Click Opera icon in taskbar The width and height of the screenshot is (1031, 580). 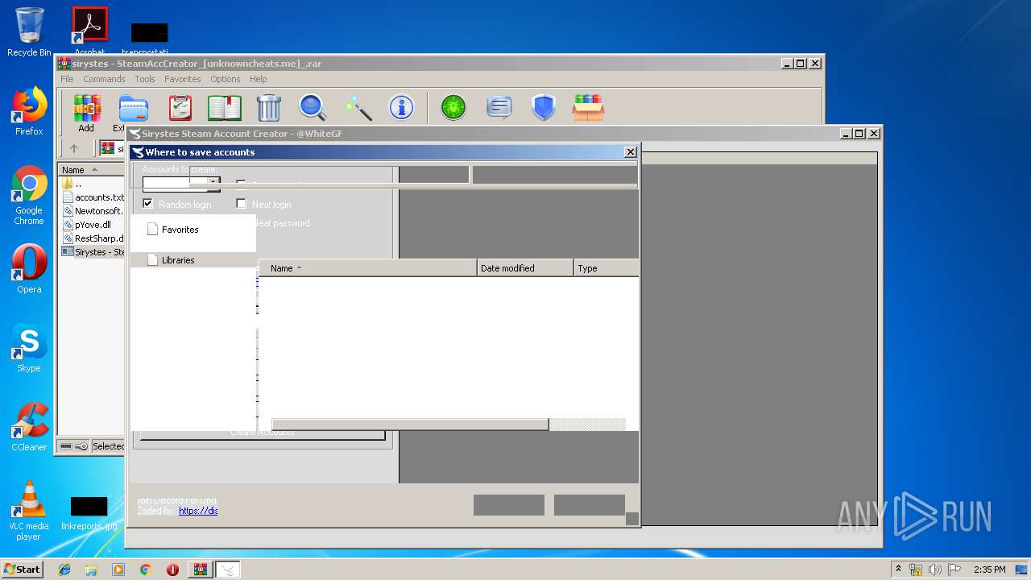tap(172, 570)
